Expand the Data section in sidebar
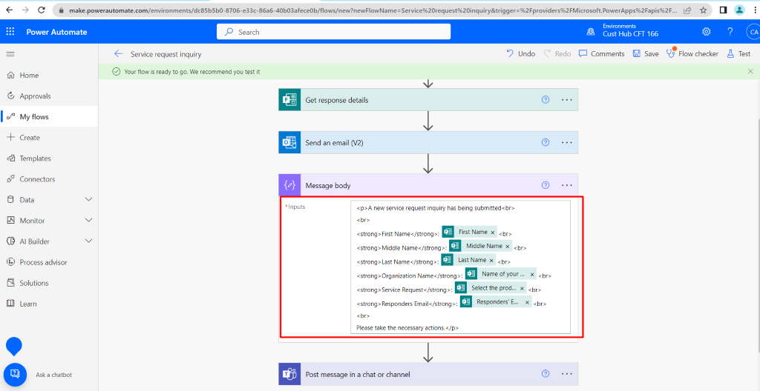 (88, 200)
